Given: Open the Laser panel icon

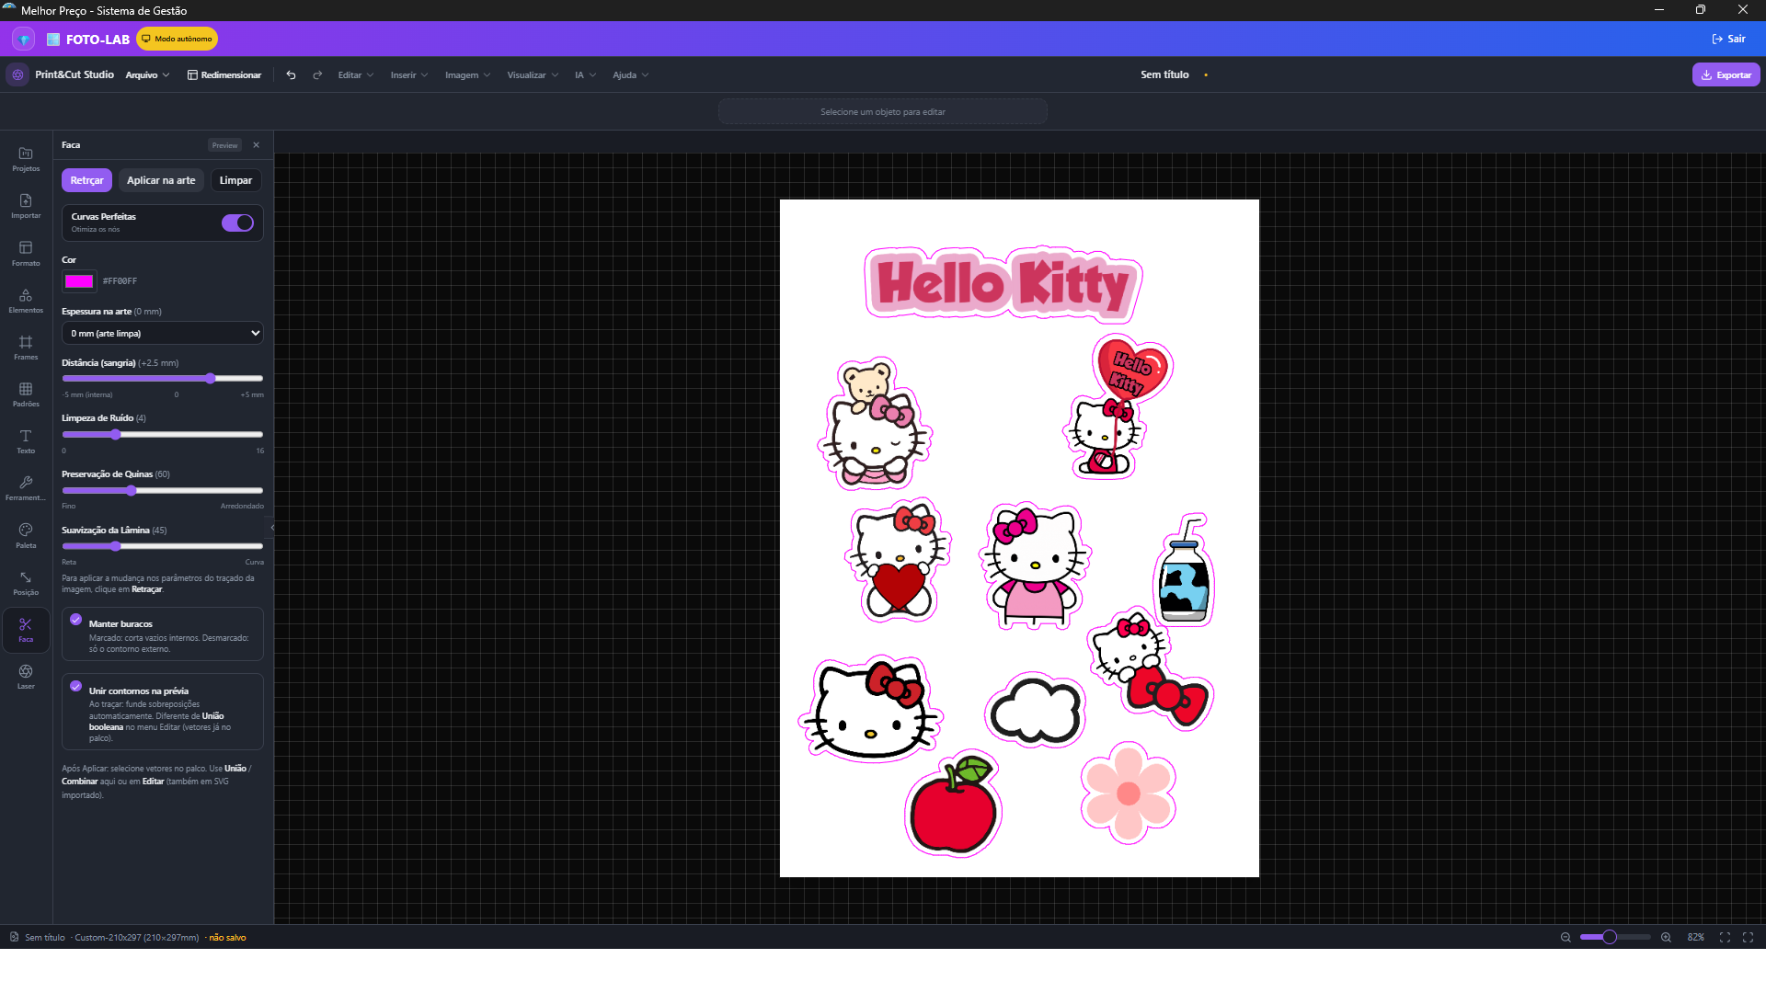Looking at the screenshot, I should (26, 677).
